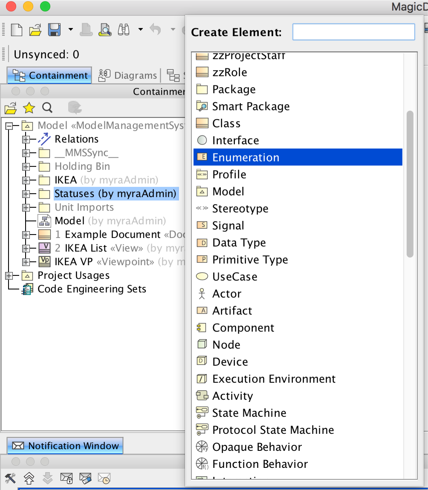The width and height of the screenshot is (428, 490).
Task: Open a project with the folder icon
Action: pos(35,30)
